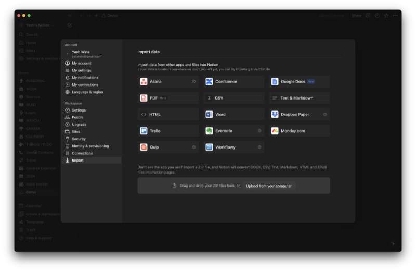Open the Security section

coord(92,139)
